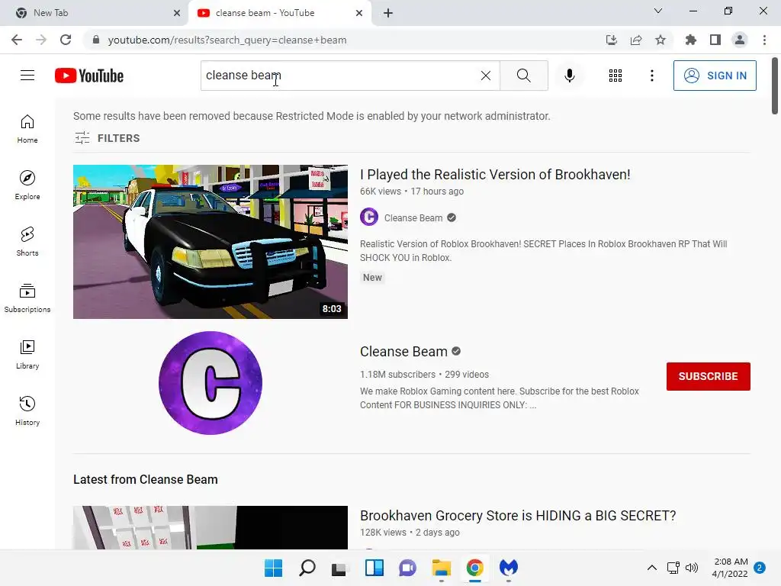View site info via the lock icon
This screenshot has width=781, height=586.
(x=96, y=40)
